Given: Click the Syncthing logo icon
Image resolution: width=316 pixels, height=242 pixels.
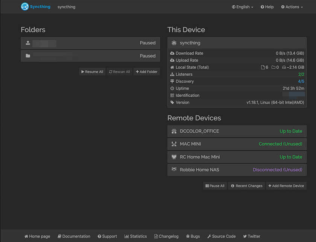Looking at the screenshot, I should point(25,7).
